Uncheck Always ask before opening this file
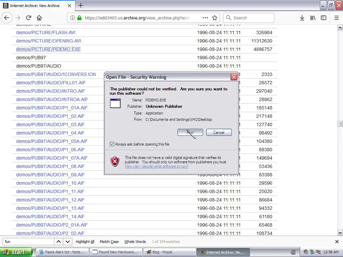343x257 pixels. point(112,144)
